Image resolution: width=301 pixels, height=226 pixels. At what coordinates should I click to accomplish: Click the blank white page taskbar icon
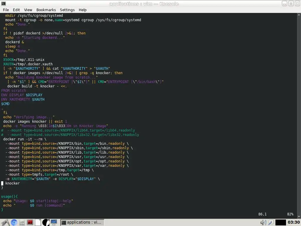point(38,222)
